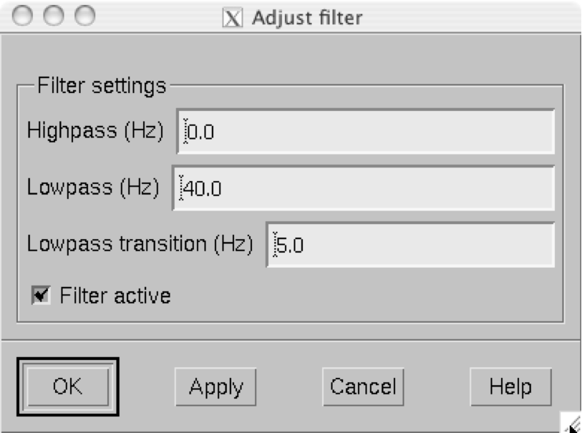Viewport: 582px width, 433px height.
Task: Focus the Highpass (Hz) input field
Action: point(366,132)
